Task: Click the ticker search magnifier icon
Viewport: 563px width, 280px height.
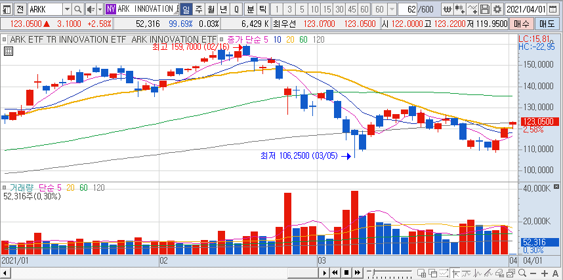Action: (x=77, y=9)
